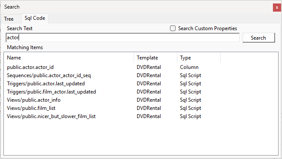The width and height of the screenshot is (282, 159).
Task: Click Sql Script in nicer_but_slower_film_list row
Action: pos(190,116)
